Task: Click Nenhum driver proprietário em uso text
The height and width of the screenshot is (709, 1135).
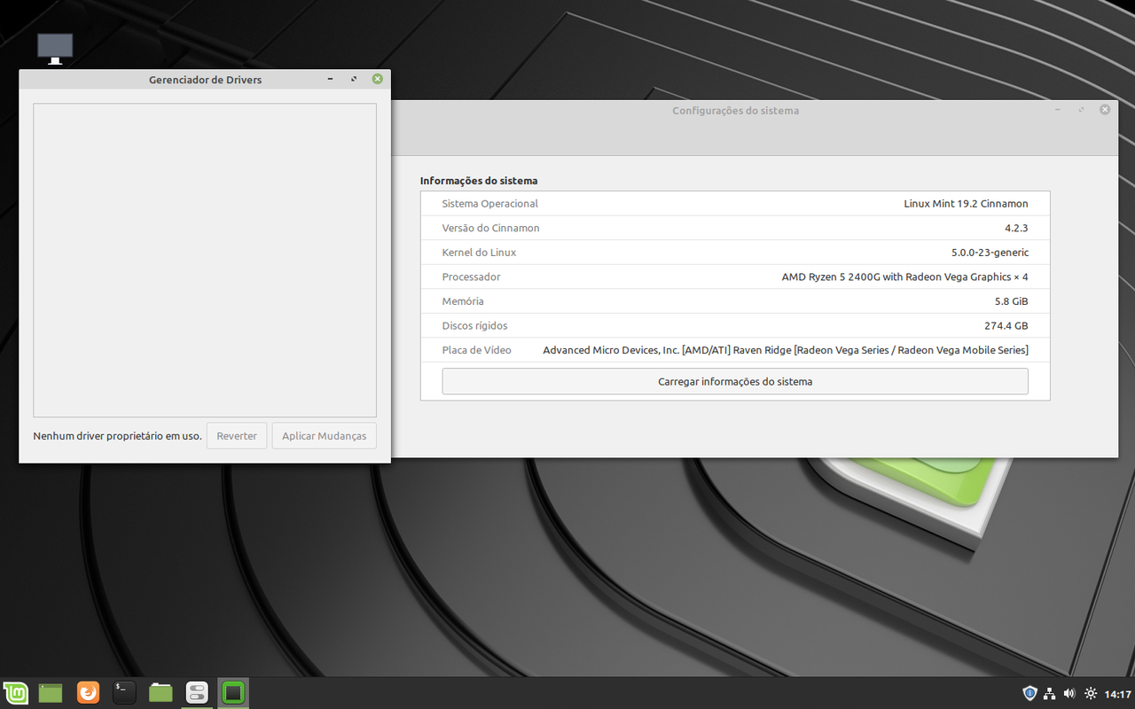Action: [117, 436]
